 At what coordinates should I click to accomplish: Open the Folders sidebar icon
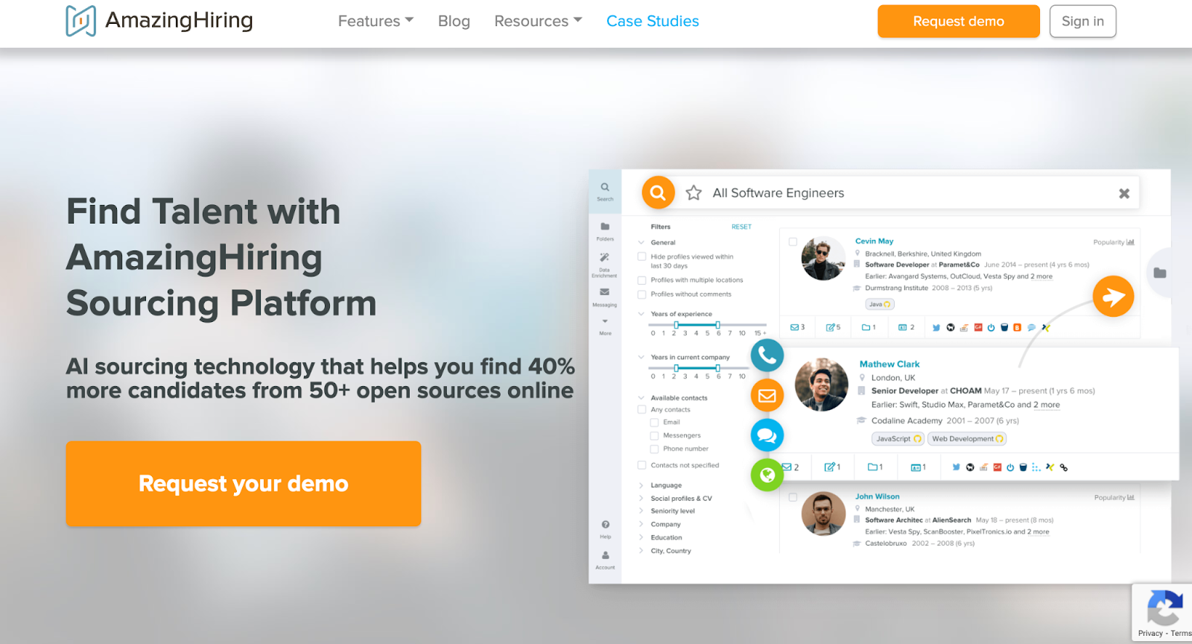605,231
